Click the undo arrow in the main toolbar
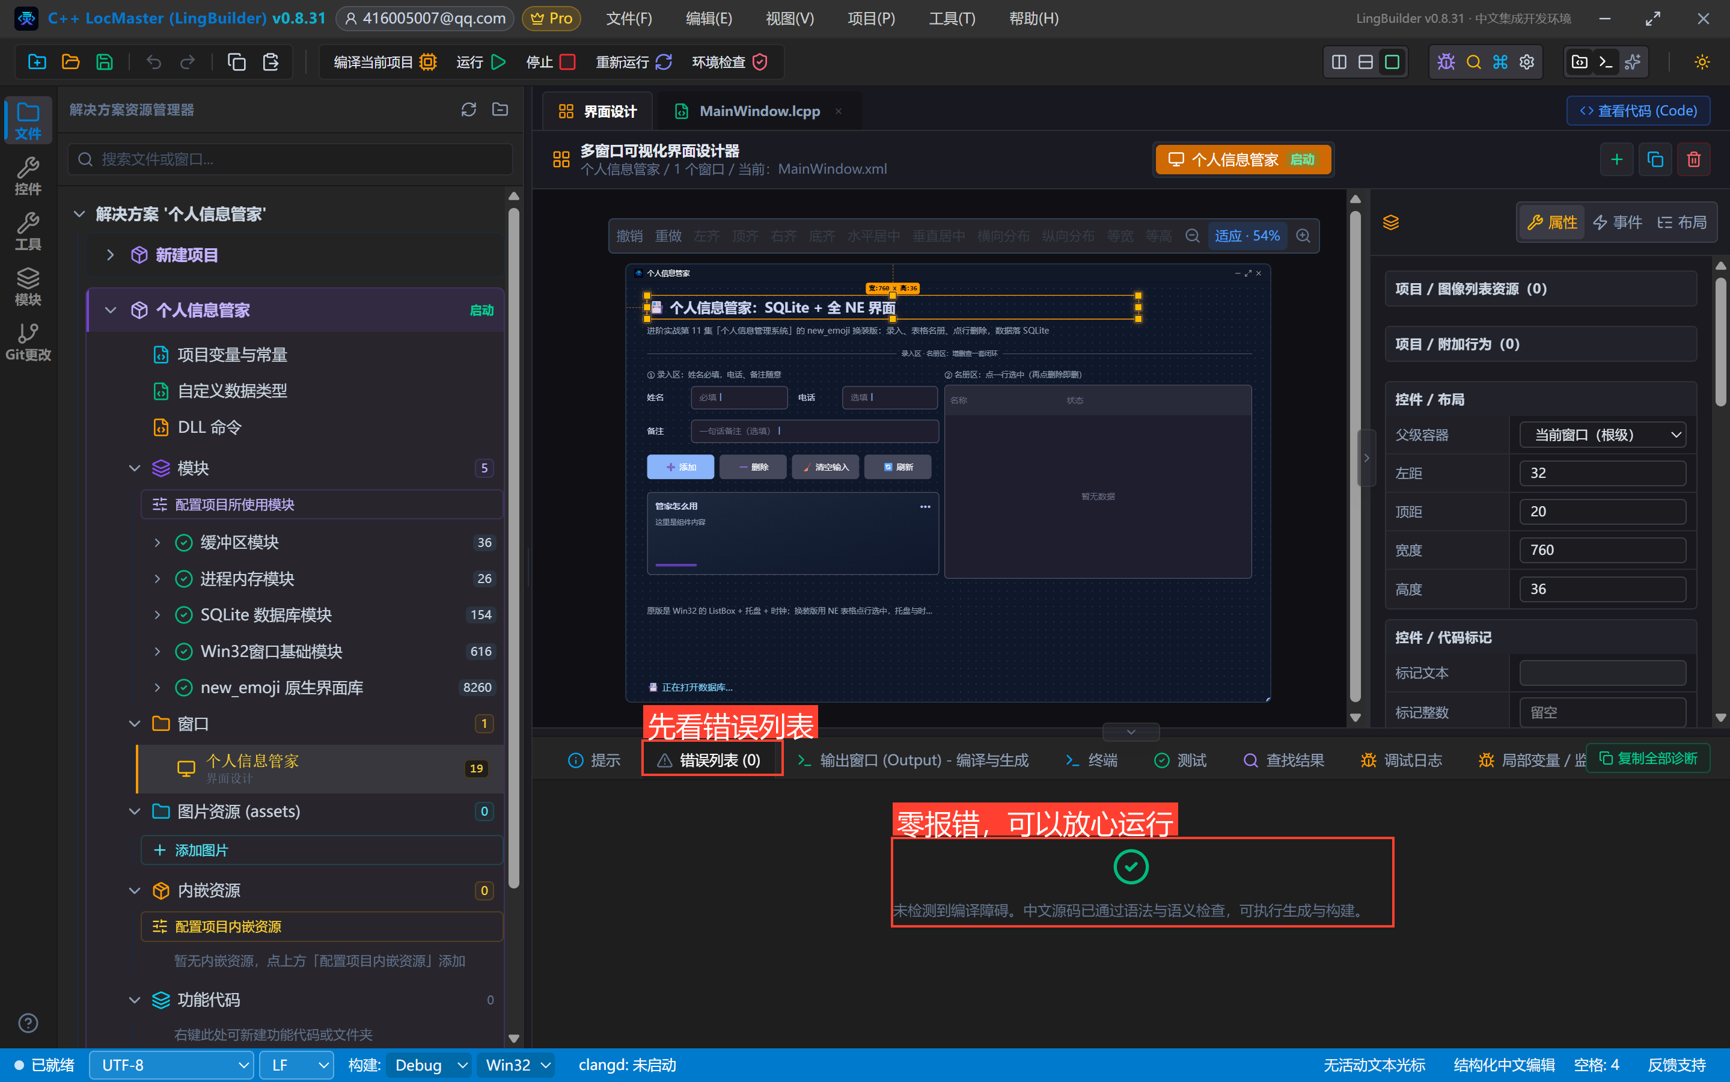 (154, 63)
